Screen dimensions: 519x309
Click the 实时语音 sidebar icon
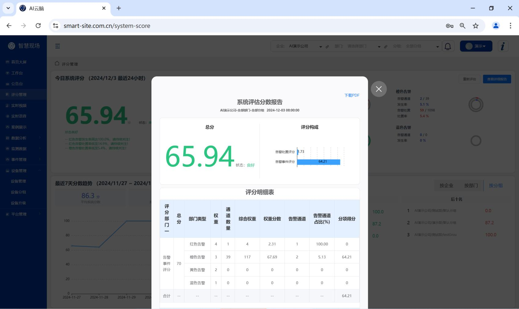(8, 116)
